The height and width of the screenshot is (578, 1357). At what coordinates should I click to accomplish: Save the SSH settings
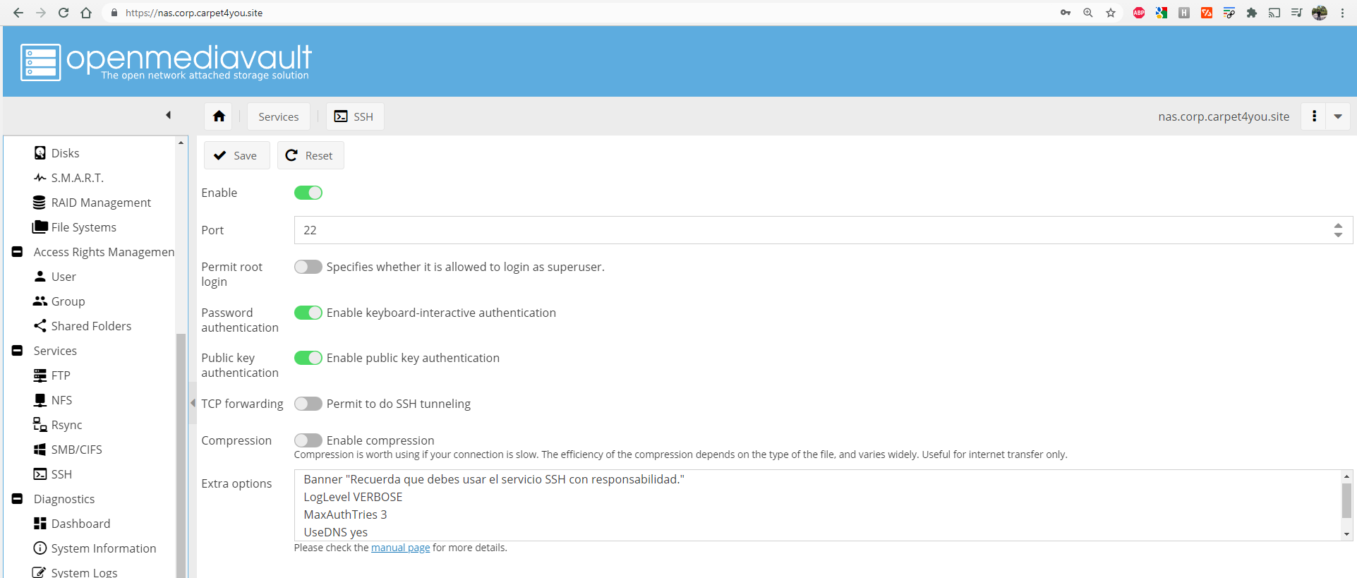[x=236, y=155]
